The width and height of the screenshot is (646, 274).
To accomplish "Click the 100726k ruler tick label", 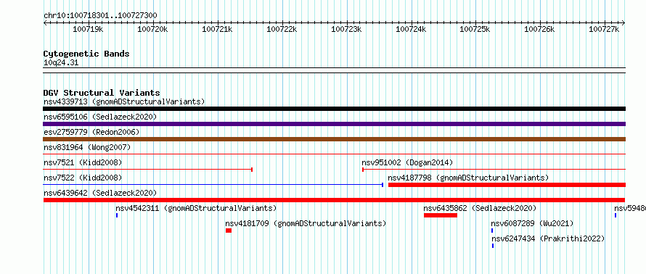I will tap(540, 29).
